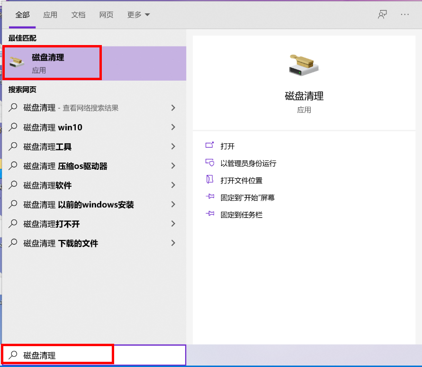Switch to the 应用 tab
Image resolution: width=422 pixels, height=367 pixels.
[x=50, y=15]
